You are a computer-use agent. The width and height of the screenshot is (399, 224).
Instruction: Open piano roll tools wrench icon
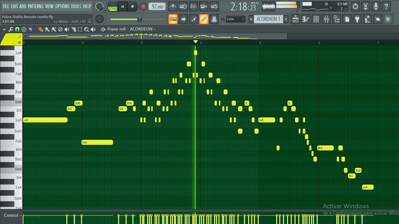click(x=11, y=29)
